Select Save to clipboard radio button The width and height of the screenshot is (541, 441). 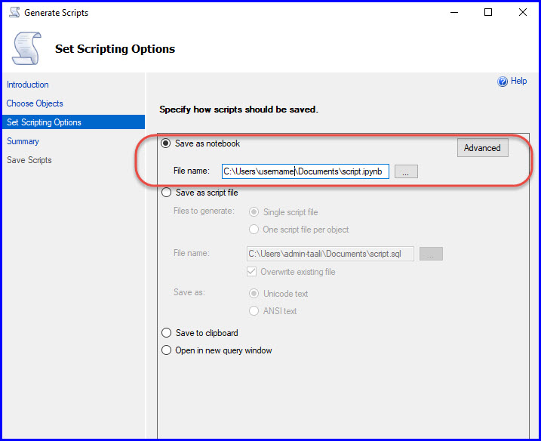coord(166,333)
